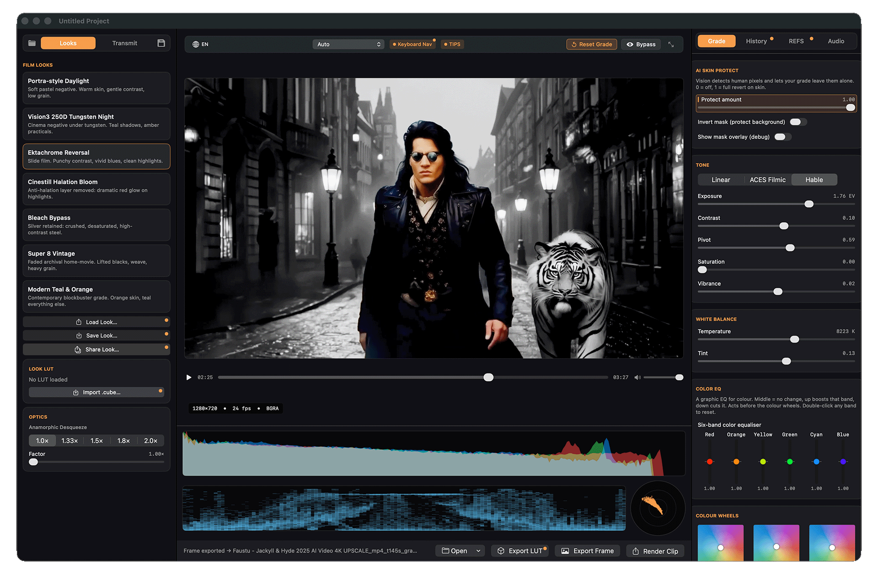This screenshot has height=582, width=878.
Task: Click the globe language icon
Action: click(196, 44)
